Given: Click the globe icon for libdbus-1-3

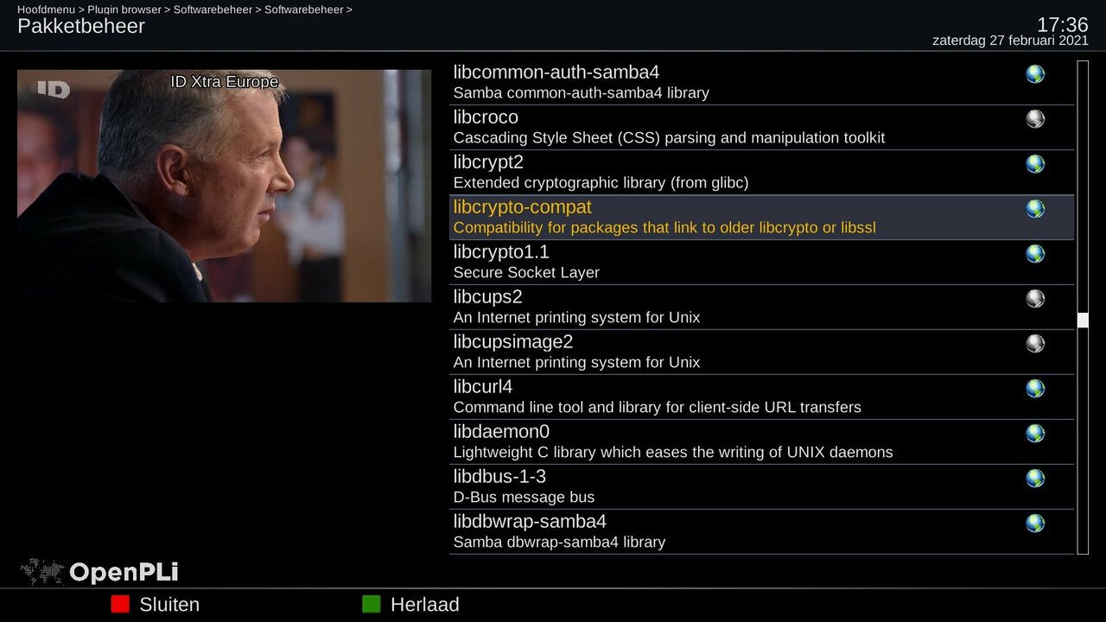Looking at the screenshot, I should (1035, 479).
